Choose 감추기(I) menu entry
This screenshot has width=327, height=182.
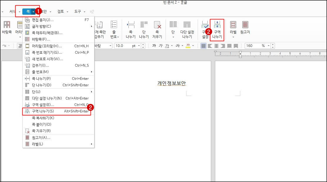pyautogui.click(x=59, y=65)
